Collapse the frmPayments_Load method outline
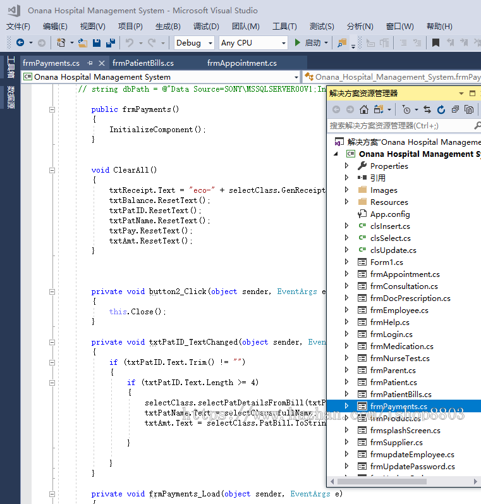The height and width of the screenshot is (504, 481). (52, 494)
